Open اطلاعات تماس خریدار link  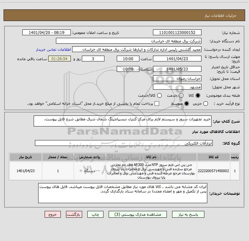(x=53, y=49)
